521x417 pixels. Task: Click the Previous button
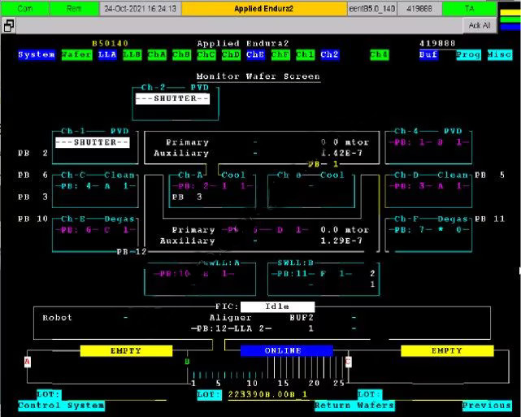pyautogui.click(x=487, y=405)
